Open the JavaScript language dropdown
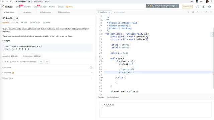214x120 pixels. click(104, 12)
